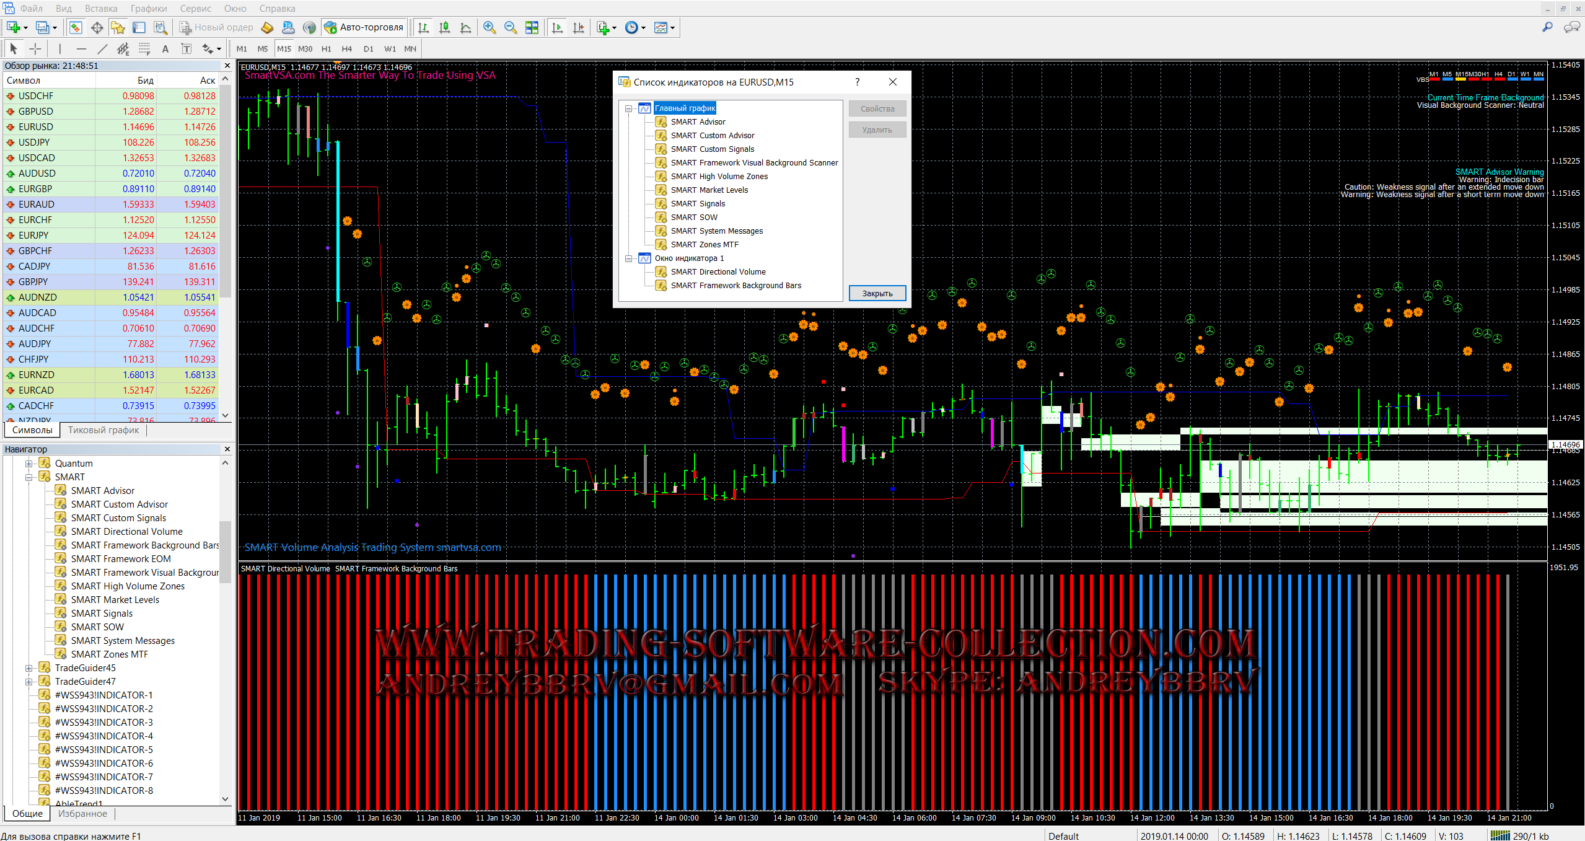The height and width of the screenshot is (841, 1585).
Task: Select the text label tool (A)
Action: pyautogui.click(x=165, y=49)
